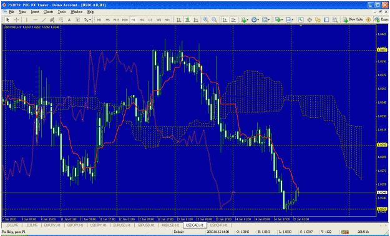Image resolution: width=390 pixels, height=236 pixels.
Task: Open the Tools menu
Action: 62,12
